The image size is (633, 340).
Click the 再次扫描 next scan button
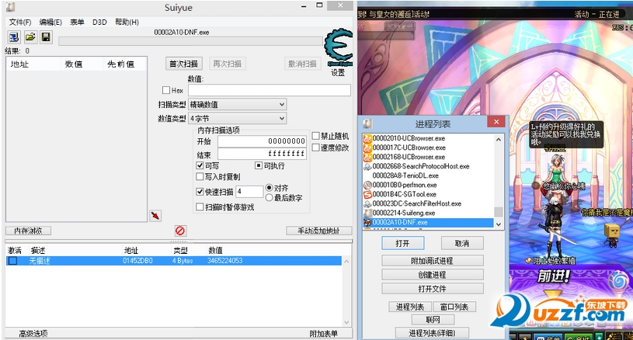tap(228, 64)
